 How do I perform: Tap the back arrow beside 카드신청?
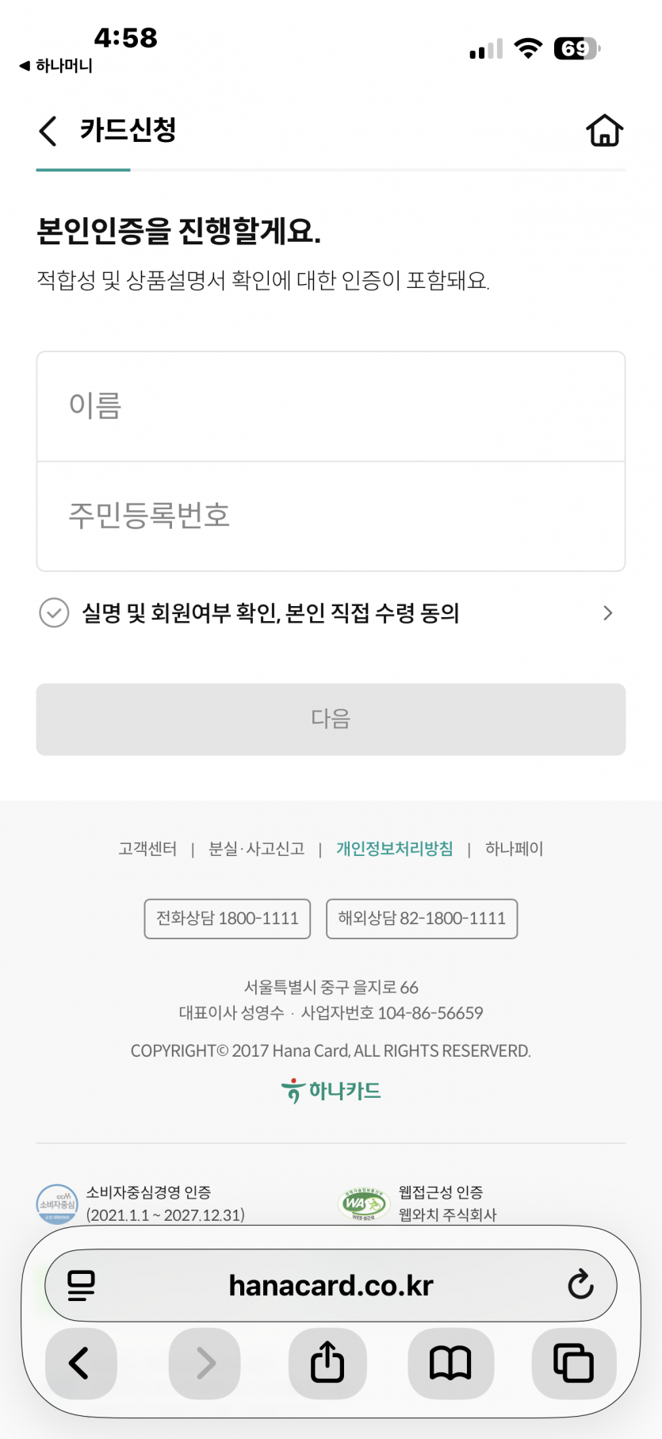tap(48, 131)
